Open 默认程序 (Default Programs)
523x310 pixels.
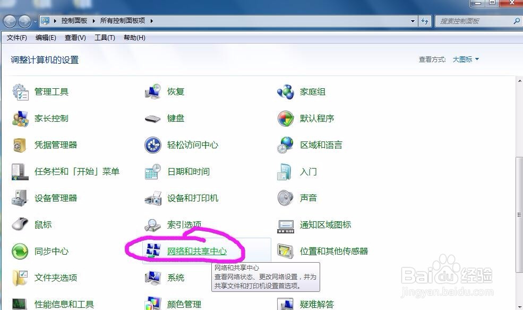tap(319, 118)
